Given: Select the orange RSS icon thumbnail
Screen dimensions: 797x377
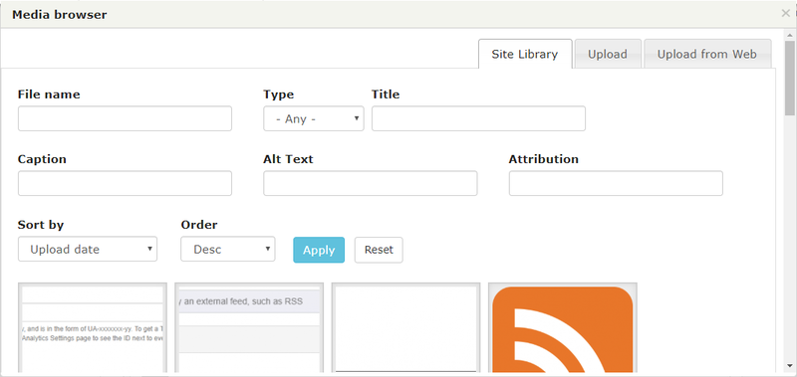Looking at the screenshot, I should (563, 328).
